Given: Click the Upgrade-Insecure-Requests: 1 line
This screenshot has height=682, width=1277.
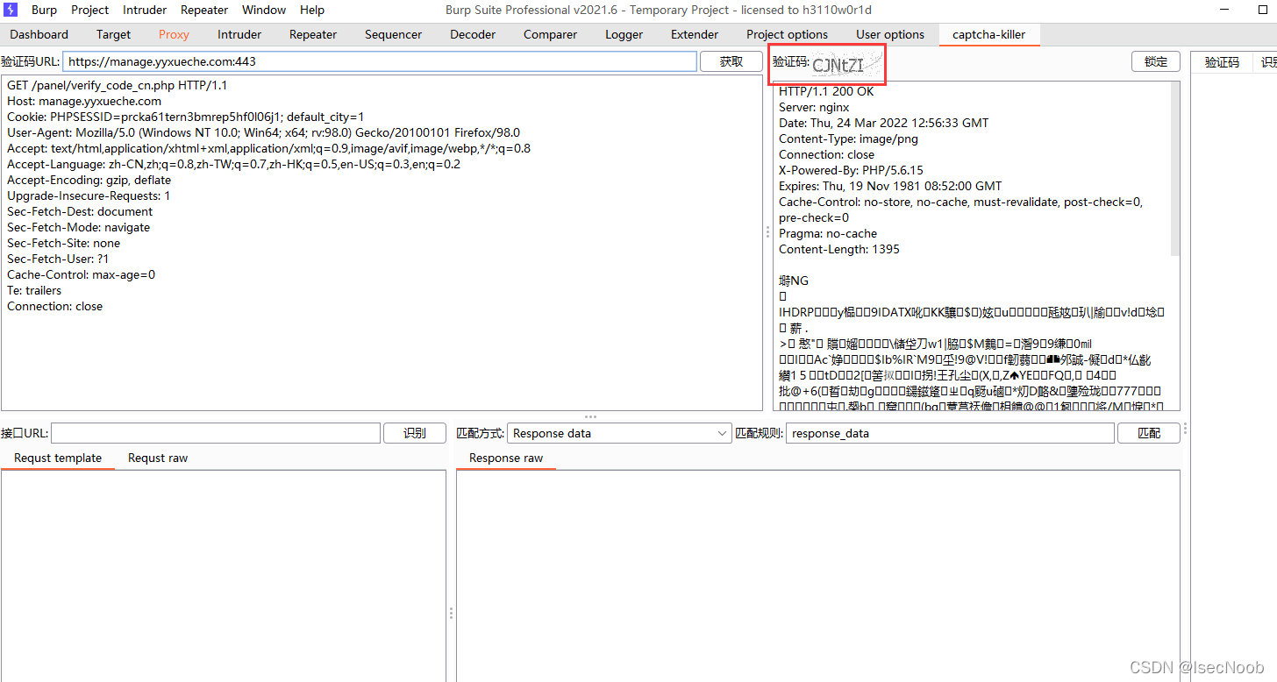Looking at the screenshot, I should point(89,195).
